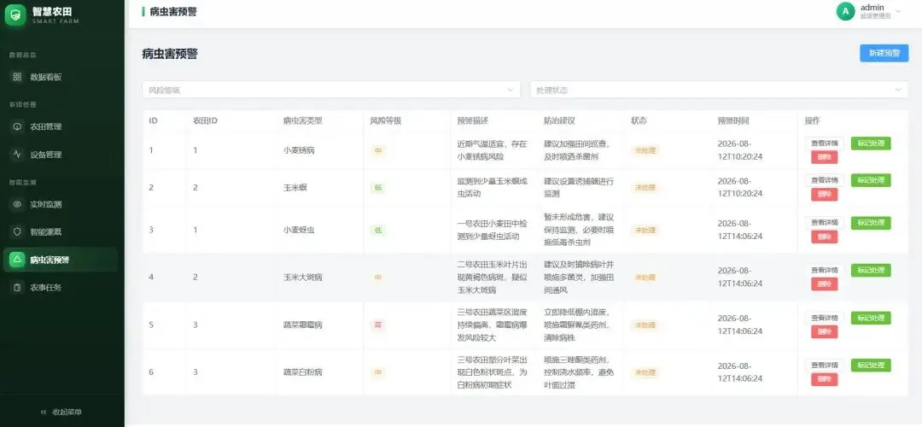Click the 预警时间 column header
The width and height of the screenshot is (922, 427).
733,120
